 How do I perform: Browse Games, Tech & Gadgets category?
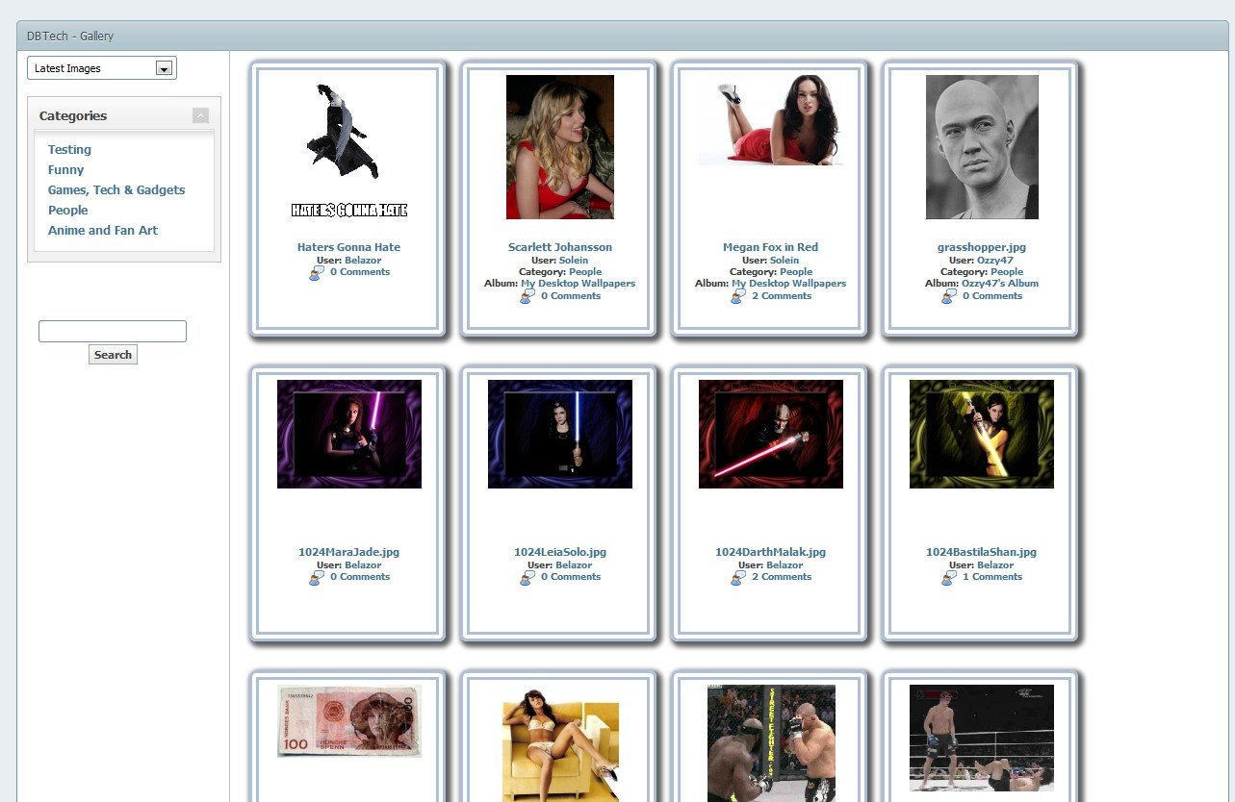pyautogui.click(x=116, y=189)
